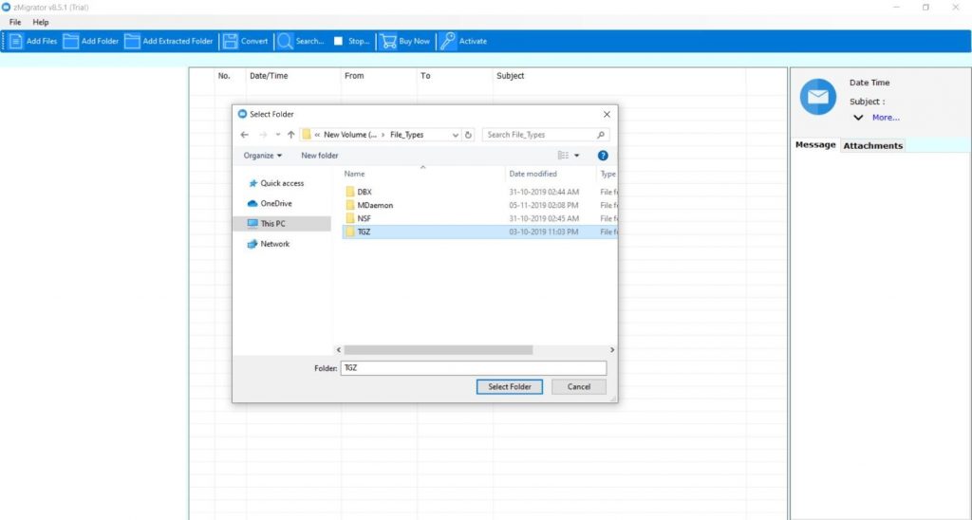Viewport: 972px width, 520px height.
Task: Click the More... link
Action: pos(886,118)
